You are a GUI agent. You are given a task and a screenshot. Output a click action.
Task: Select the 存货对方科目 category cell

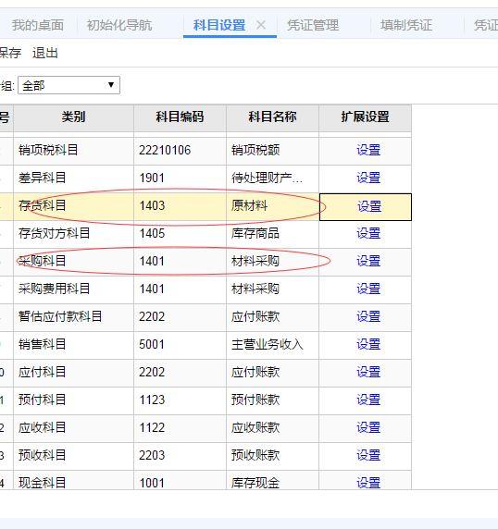[x=74, y=234]
